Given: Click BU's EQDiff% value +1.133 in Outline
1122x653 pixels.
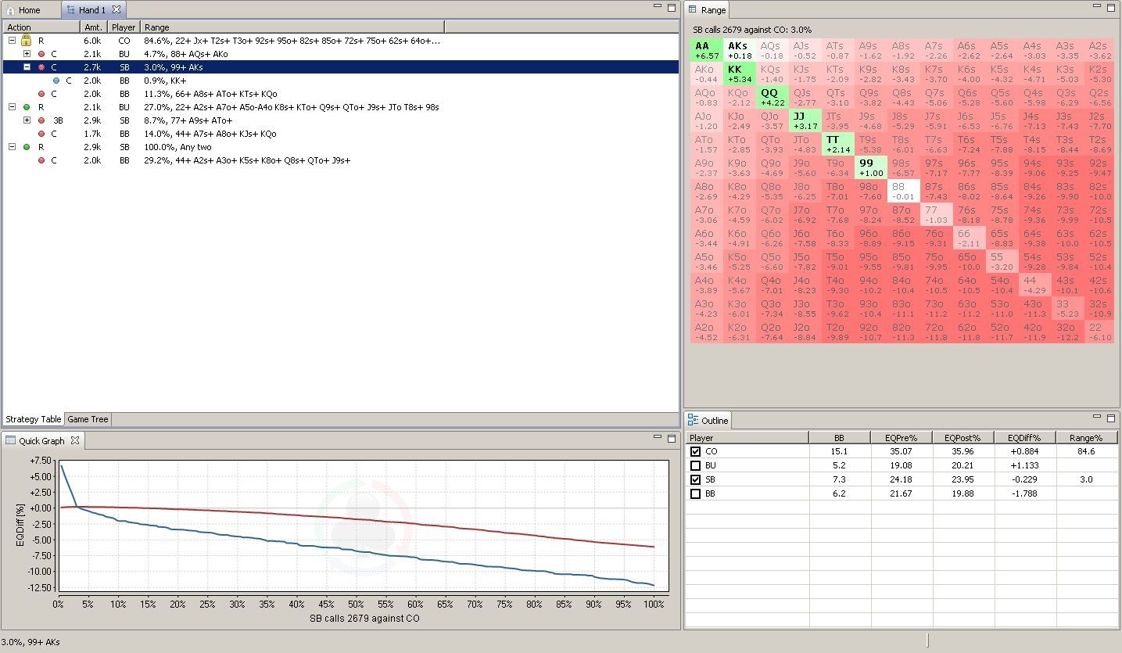Looking at the screenshot, I should point(1024,465).
